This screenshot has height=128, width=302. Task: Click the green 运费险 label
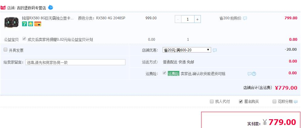tap(174, 73)
